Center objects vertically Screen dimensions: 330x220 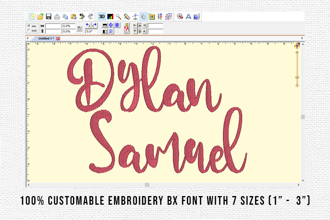coord(140,31)
